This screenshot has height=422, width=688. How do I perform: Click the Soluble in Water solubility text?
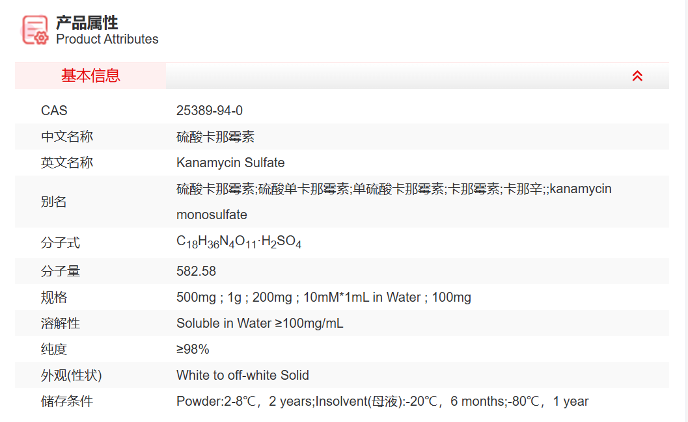click(260, 323)
